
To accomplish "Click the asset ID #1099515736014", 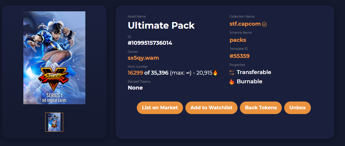I will click(150, 43).
